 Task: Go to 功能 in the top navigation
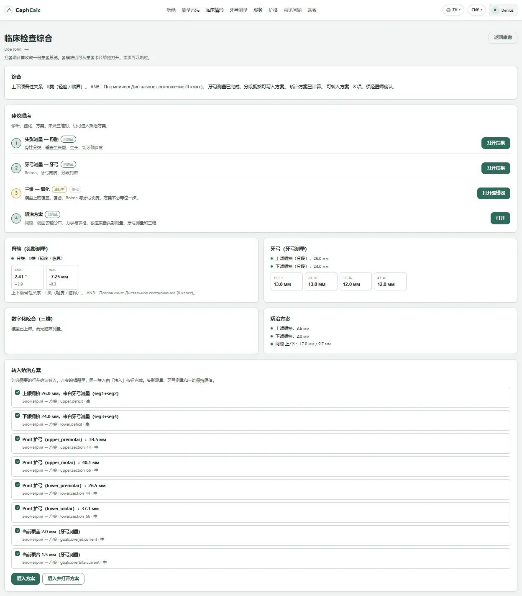point(171,10)
